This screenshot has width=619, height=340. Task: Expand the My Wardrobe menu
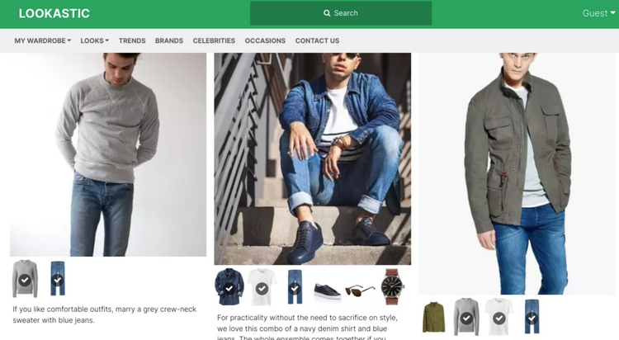tap(42, 40)
